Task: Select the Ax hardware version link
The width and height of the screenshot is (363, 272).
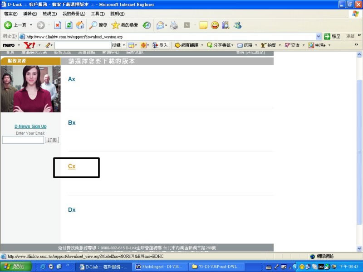Action: (72, 79)
